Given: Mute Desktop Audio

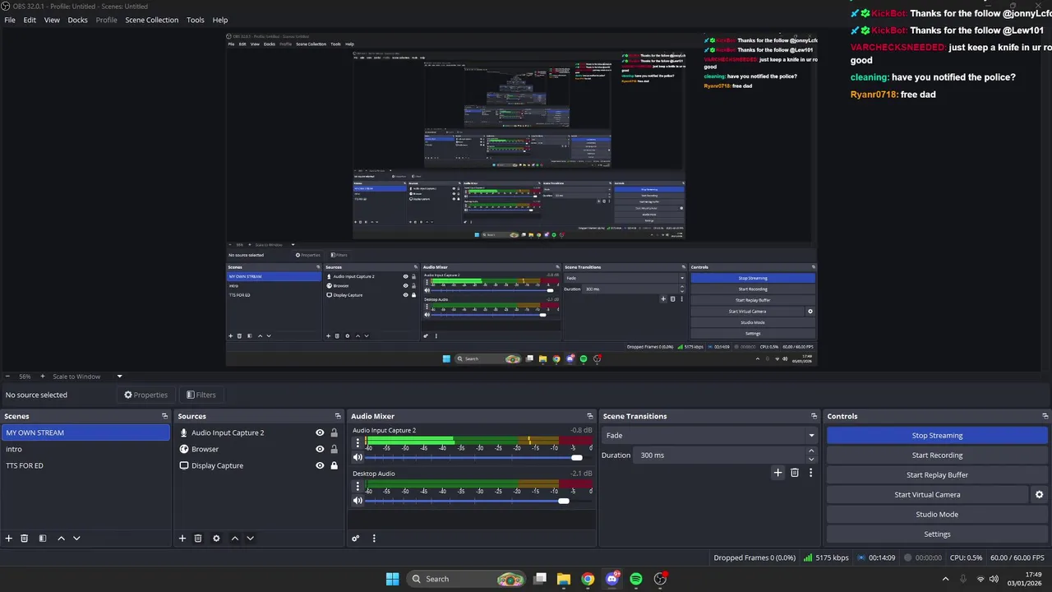Looking at the screenshot, I should coord(358,501).
